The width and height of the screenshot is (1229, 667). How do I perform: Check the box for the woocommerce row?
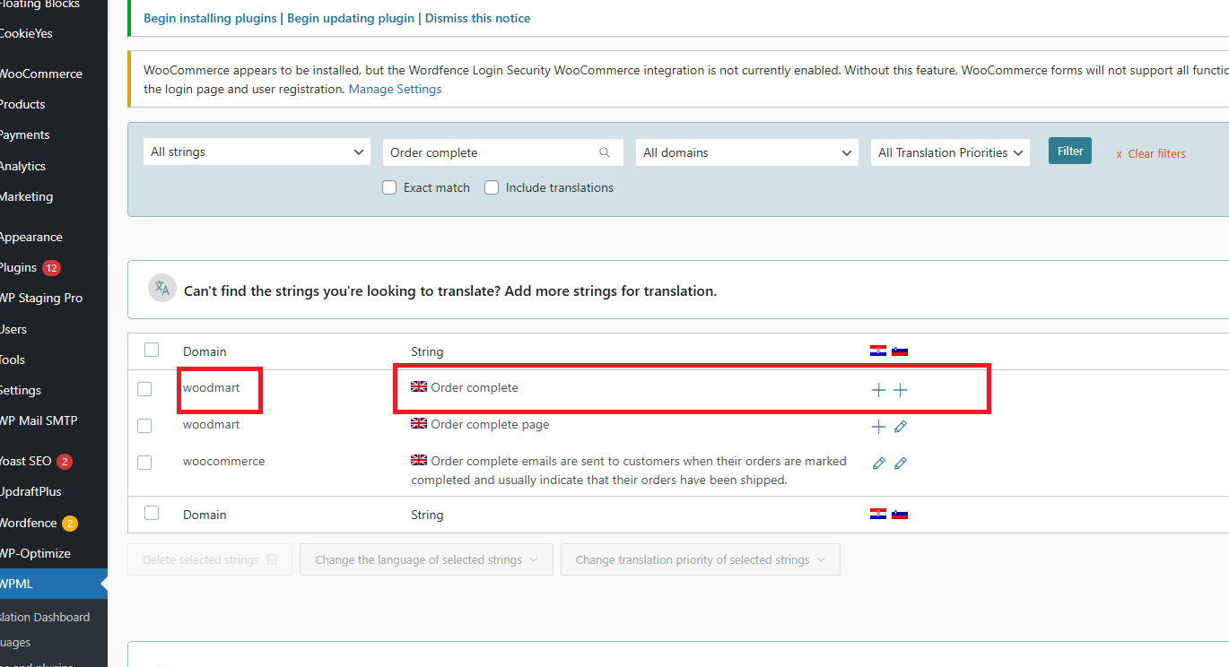pos(144,463)
